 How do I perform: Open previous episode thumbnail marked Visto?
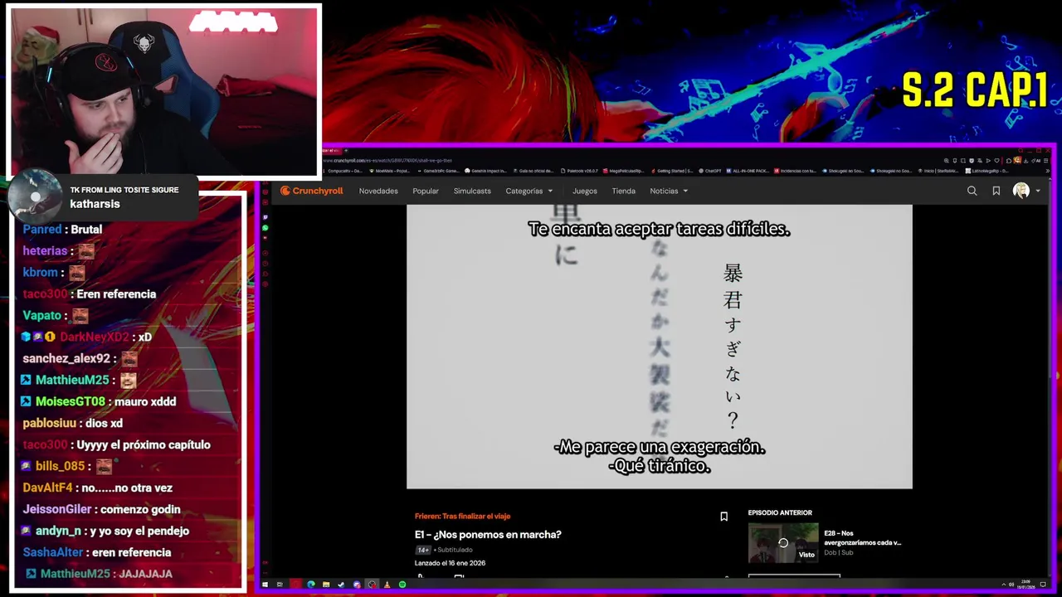(x=783, y=543)
